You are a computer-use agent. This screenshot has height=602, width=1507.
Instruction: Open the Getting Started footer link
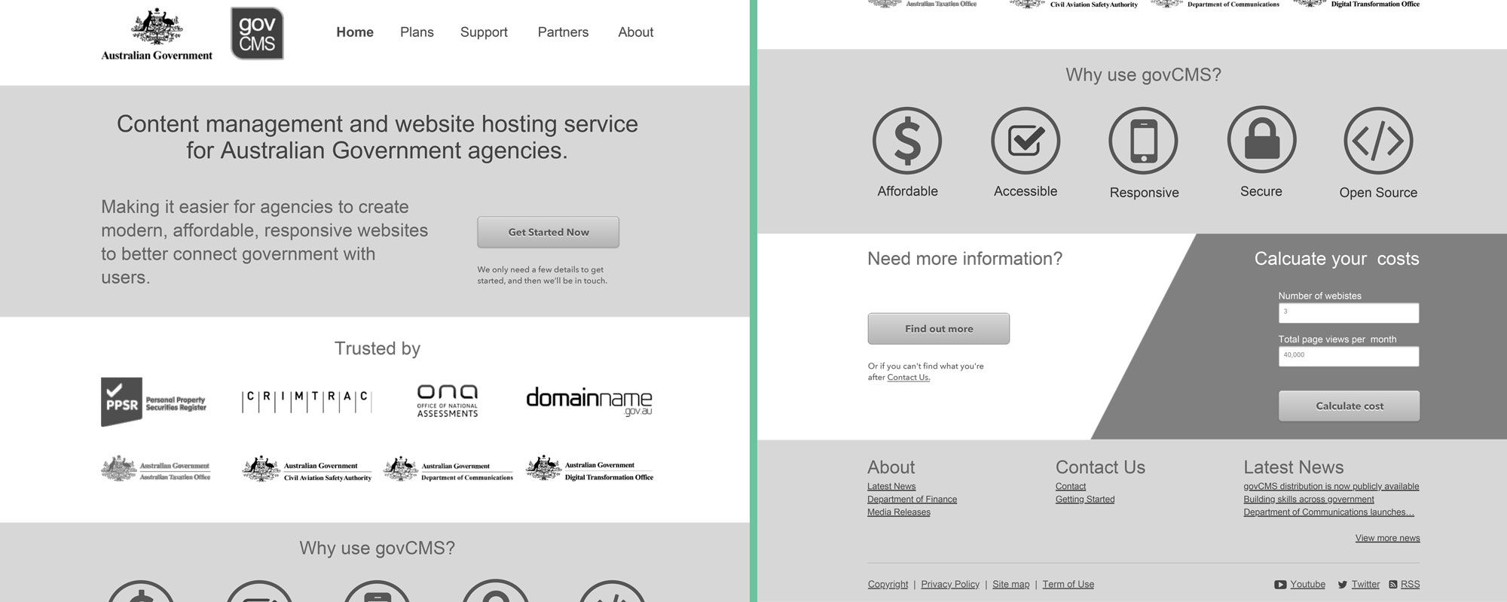click(x=1085, y=500)
